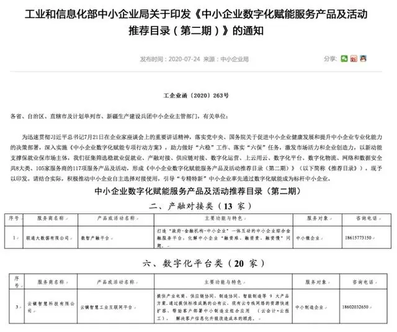Share the notice via WeChat icon
This screenshot has height=332, width=397.
(x=344, y=59)
